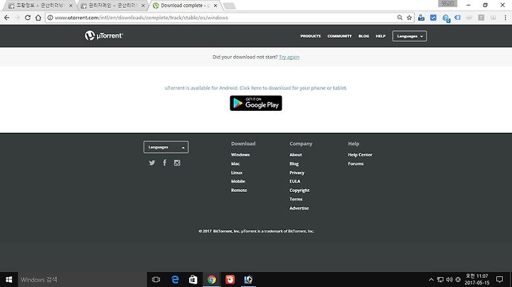Launch Edge from the taskbar
Image resolution: width=512 pixels, height=287 pixels.
[x=175, y=279]
